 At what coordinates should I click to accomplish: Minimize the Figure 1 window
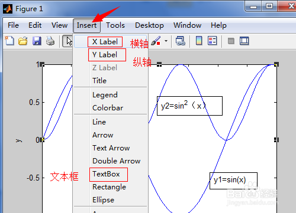pos(253,6)
